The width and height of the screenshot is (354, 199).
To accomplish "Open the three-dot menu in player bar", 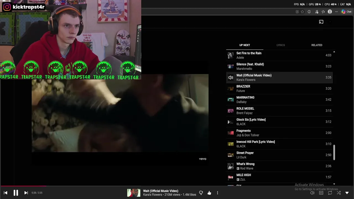I will pyautogui.click(x=217, y=193).
